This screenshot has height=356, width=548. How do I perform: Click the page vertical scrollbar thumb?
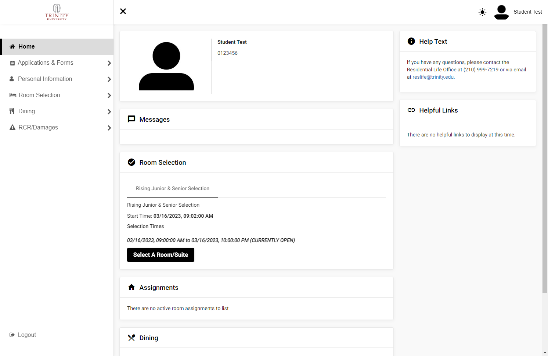point(545,159)
